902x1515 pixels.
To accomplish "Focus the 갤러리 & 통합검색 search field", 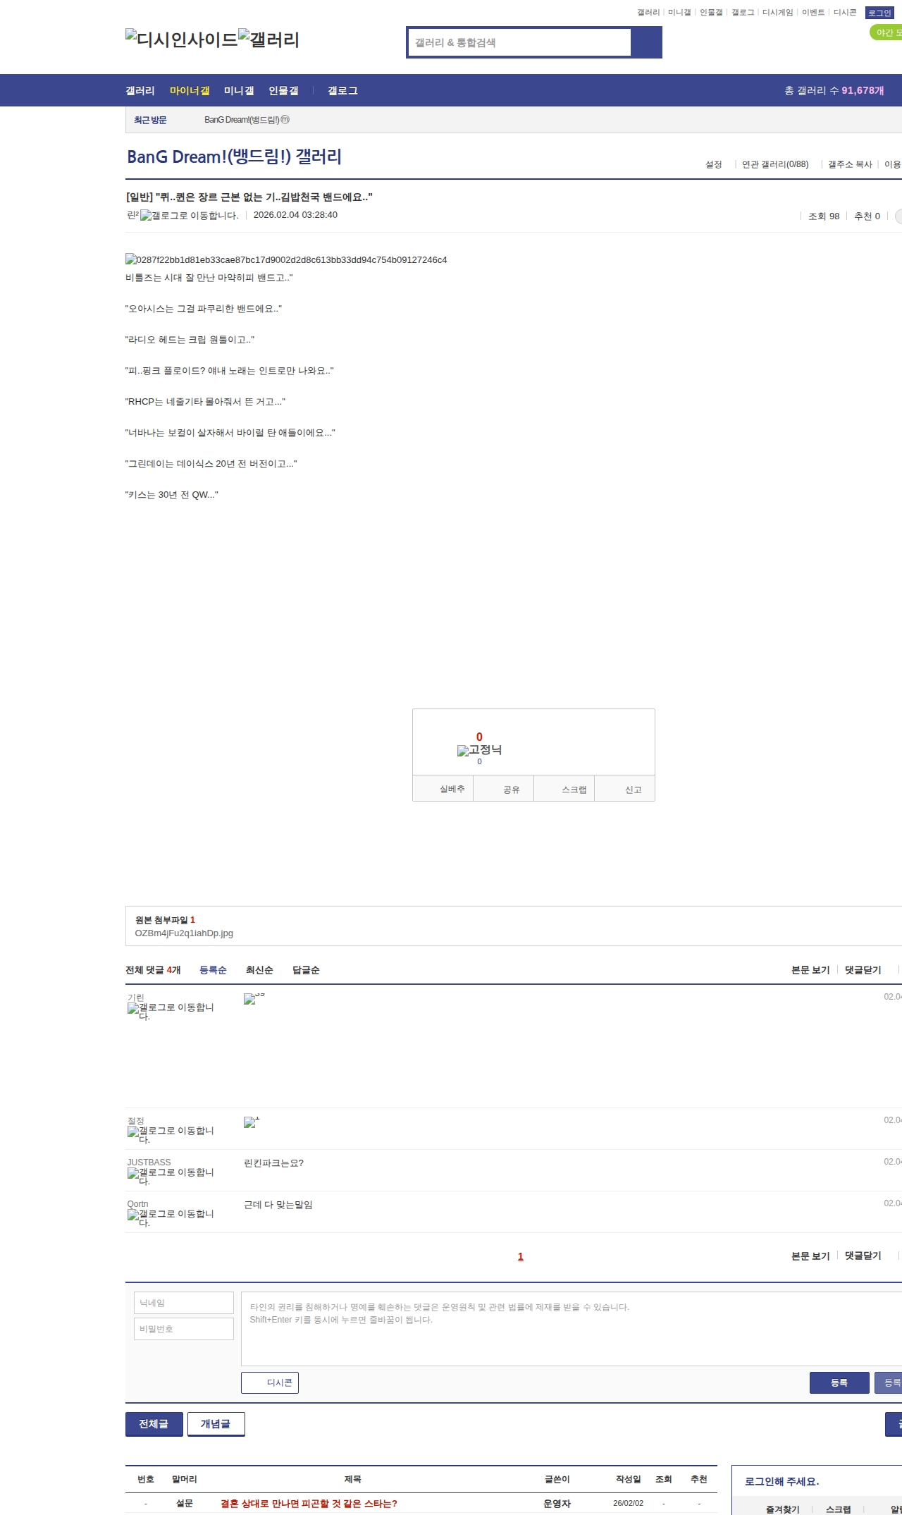I will tap(519, 42).
